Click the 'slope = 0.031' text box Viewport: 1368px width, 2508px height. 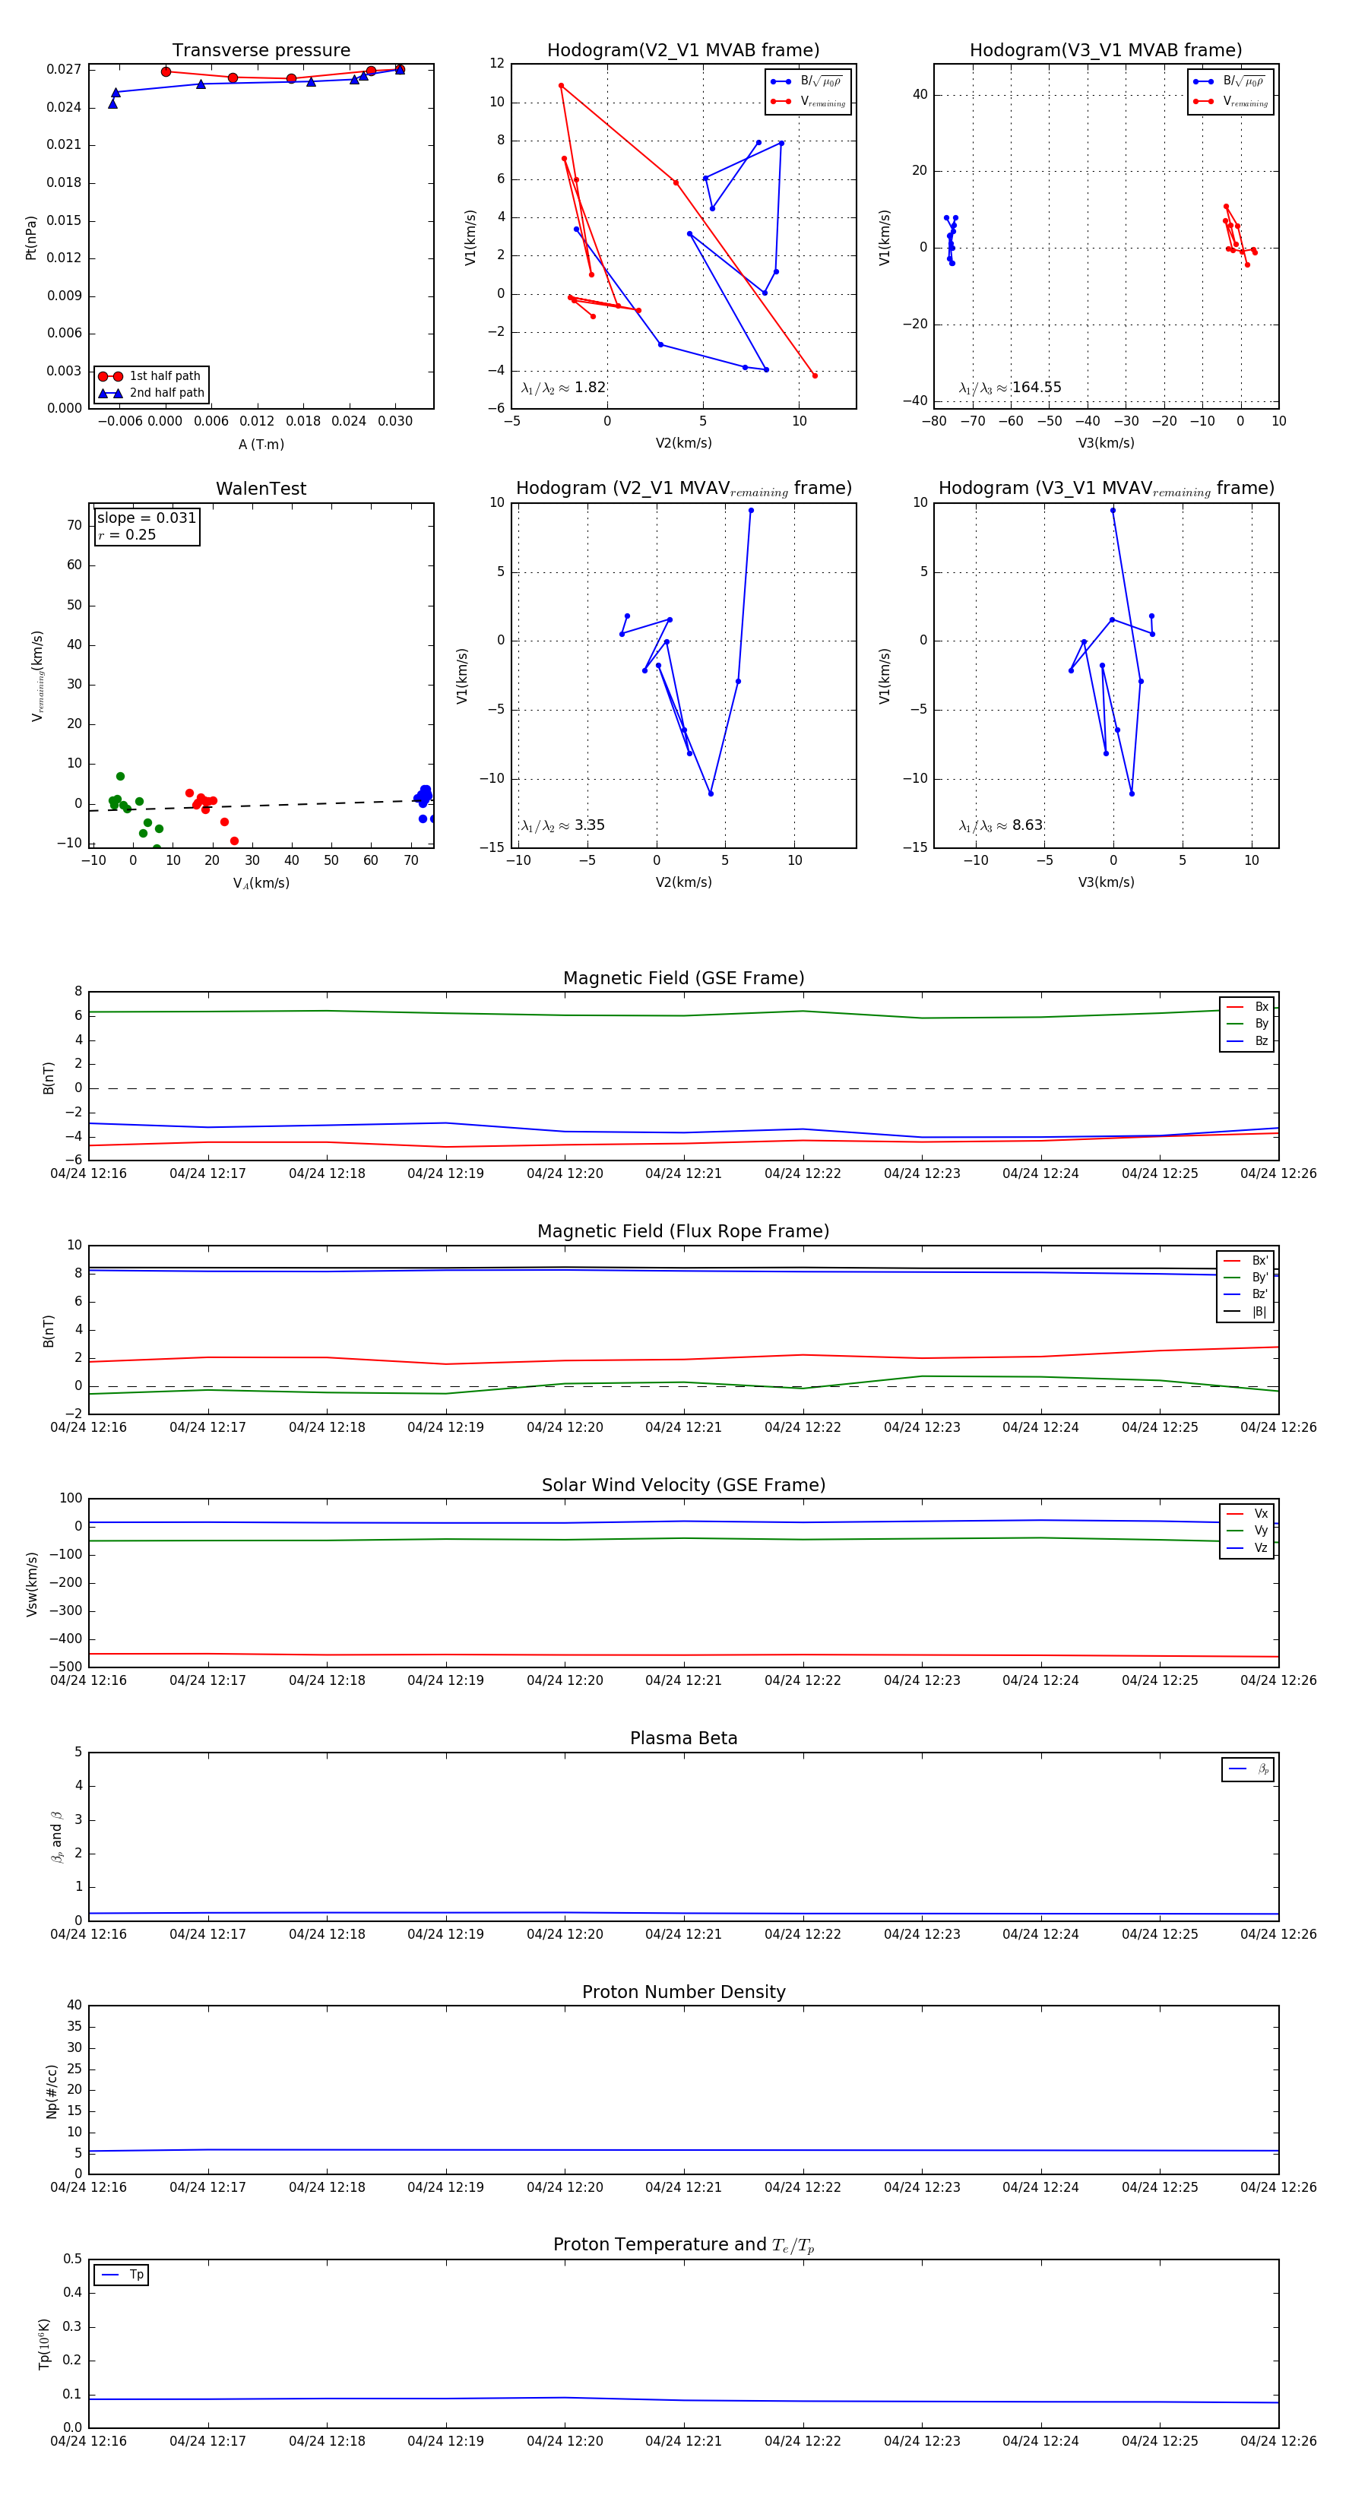click(146, 518)
